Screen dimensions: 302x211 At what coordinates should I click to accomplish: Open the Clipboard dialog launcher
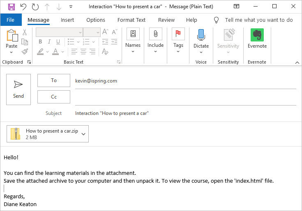(29, 62)
